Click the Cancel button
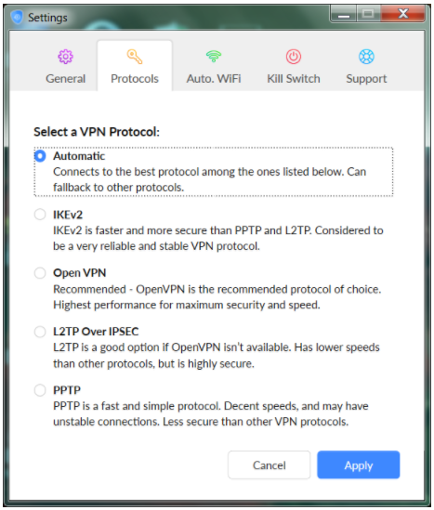 pos(270,464)
